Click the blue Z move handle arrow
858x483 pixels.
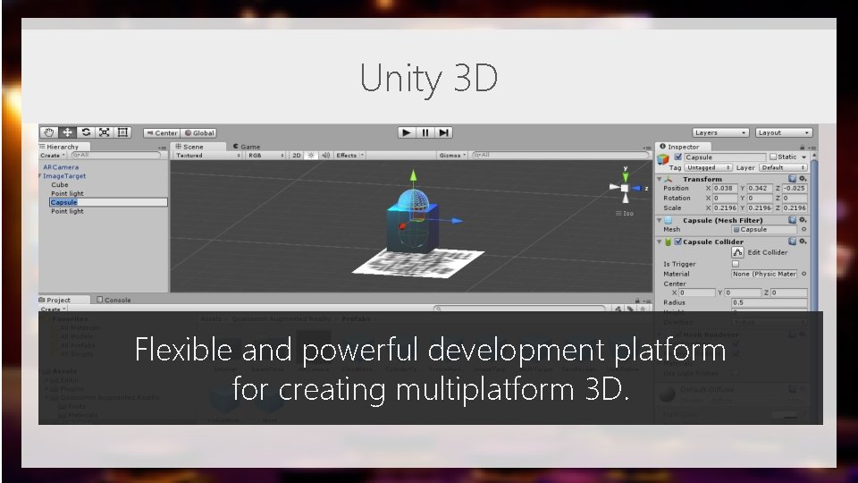pyautogui.click(x=458, y=221)
